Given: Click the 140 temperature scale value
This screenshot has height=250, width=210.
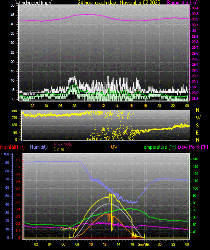Looking at the screenshot, I should 195,159.
